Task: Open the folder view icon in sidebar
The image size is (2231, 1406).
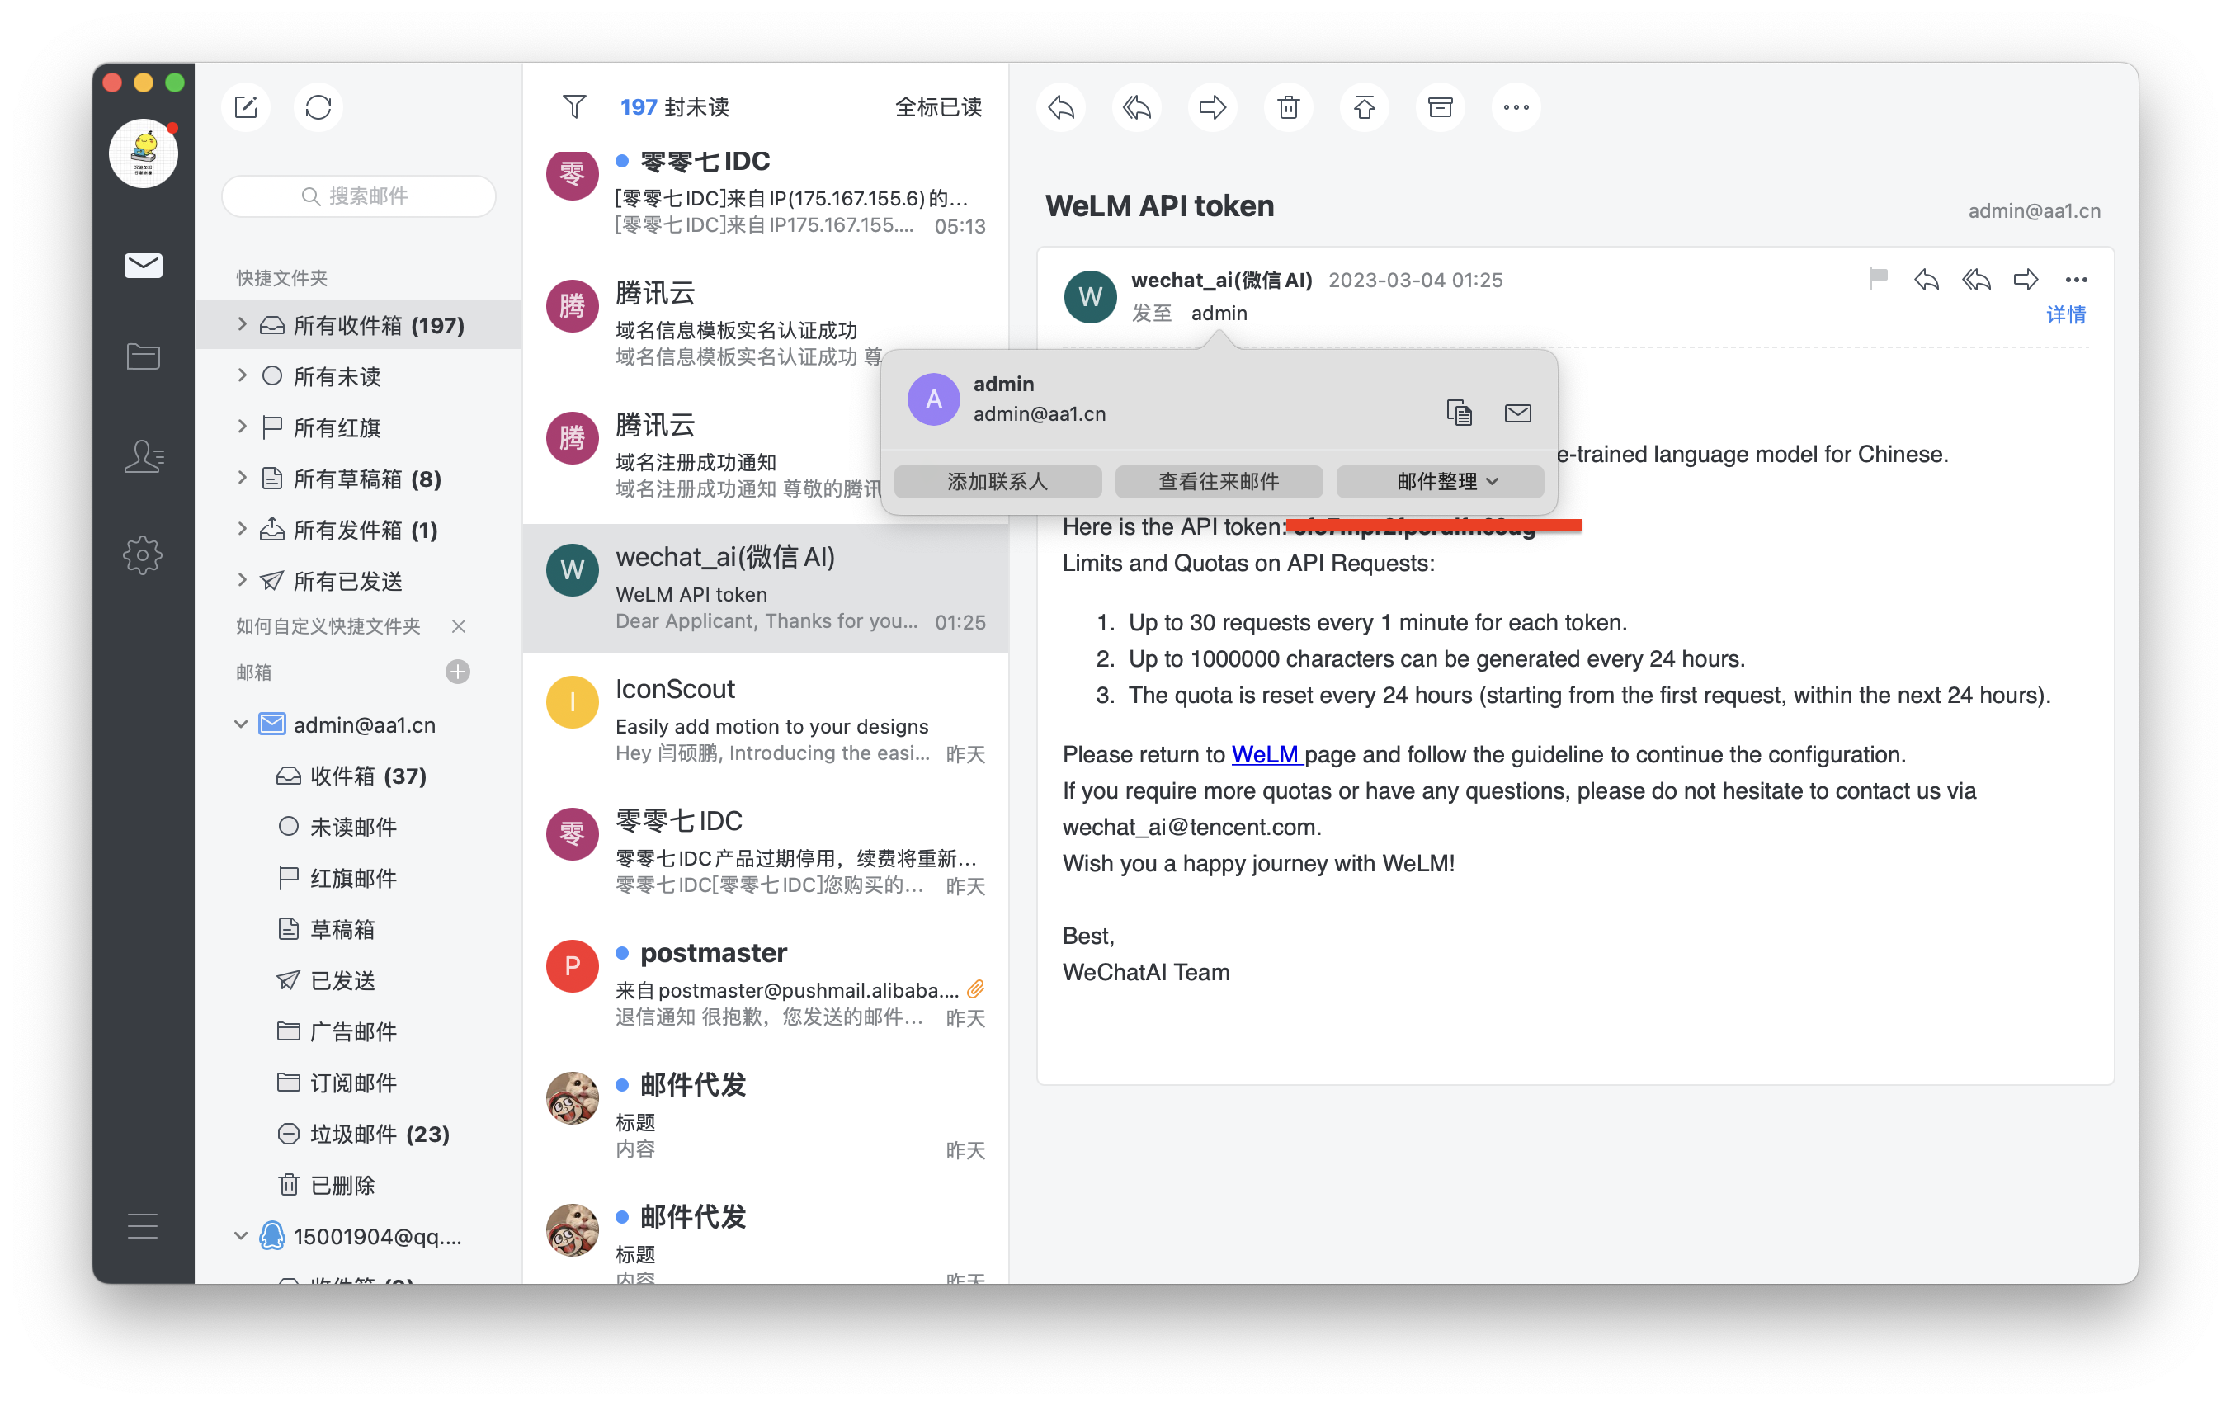Action: tap(144, 356)
